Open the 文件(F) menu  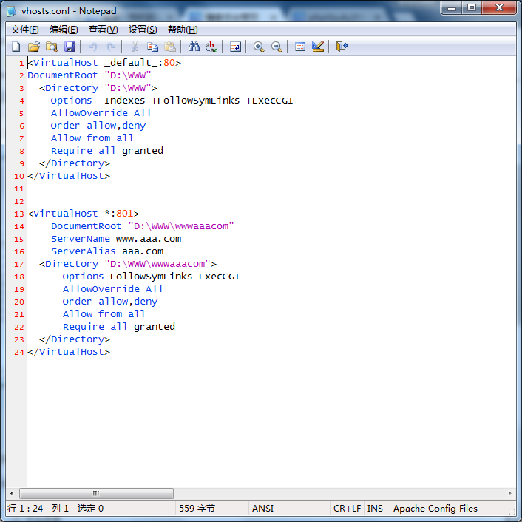pos(24,30)
